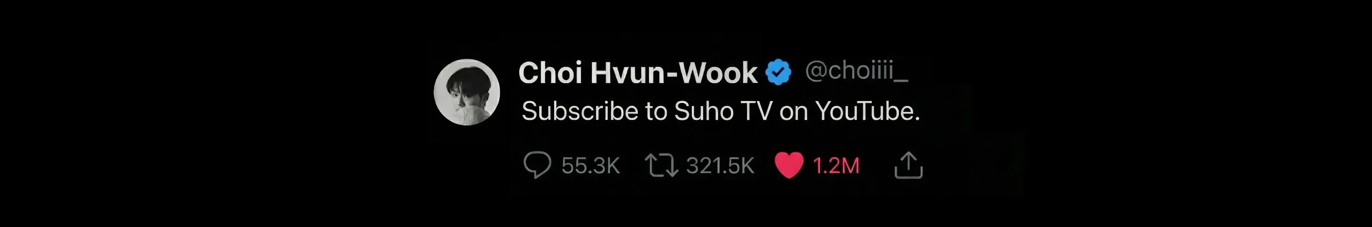The height and width of the screenshot is (227, 1372).
Task: Click the 1.2M likes count
Action: click(836, 166)
